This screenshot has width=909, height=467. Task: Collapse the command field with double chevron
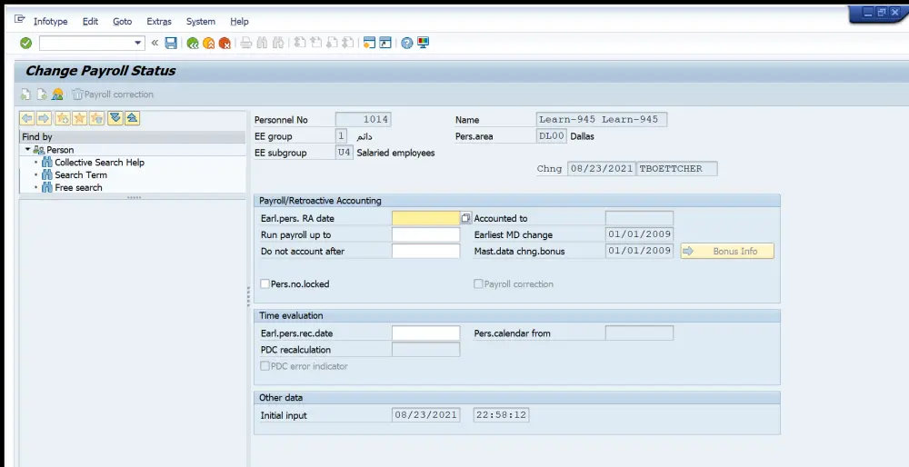[155, 43]
